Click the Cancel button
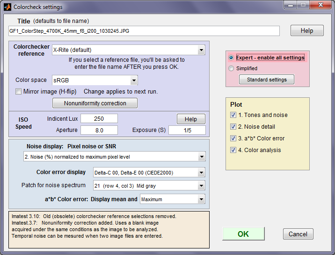The width and height of the screenshot is (335, 255). [298, 234]
